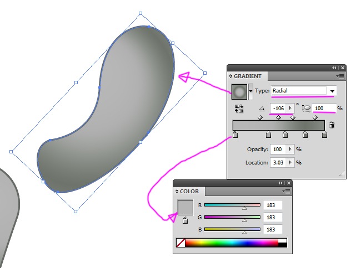Close the Color panel
This screenshot has height=268, width=361.
point(289,183)
